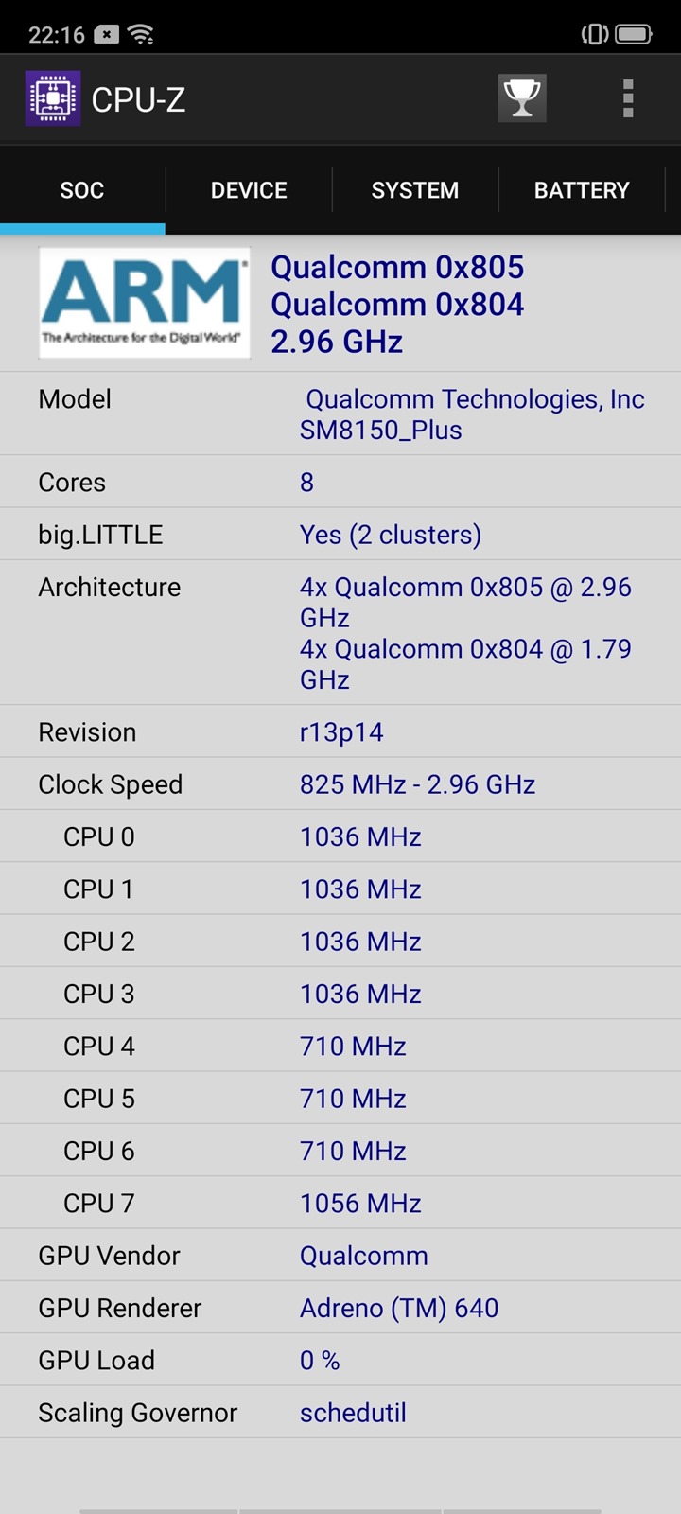This screenshot has height=1514, width=681.
Task: Tap the vibrate mode status icon
Action: tap(594, 35)
